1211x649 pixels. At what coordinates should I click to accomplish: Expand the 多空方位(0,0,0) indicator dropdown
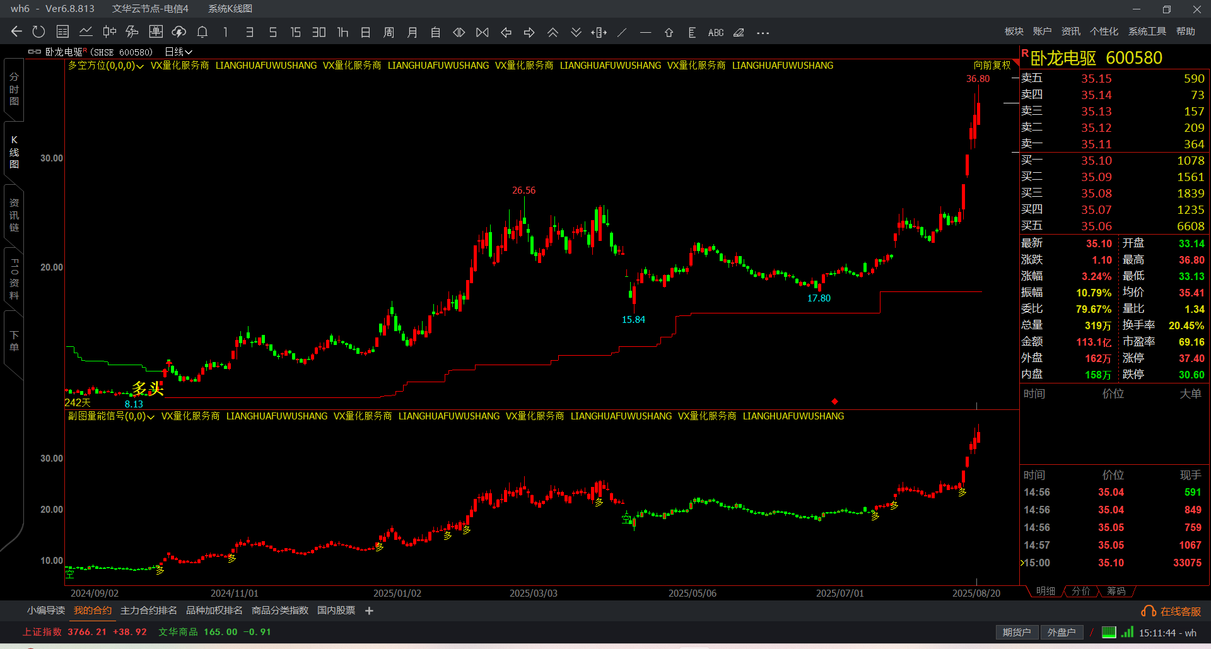(x=106, y=66)
